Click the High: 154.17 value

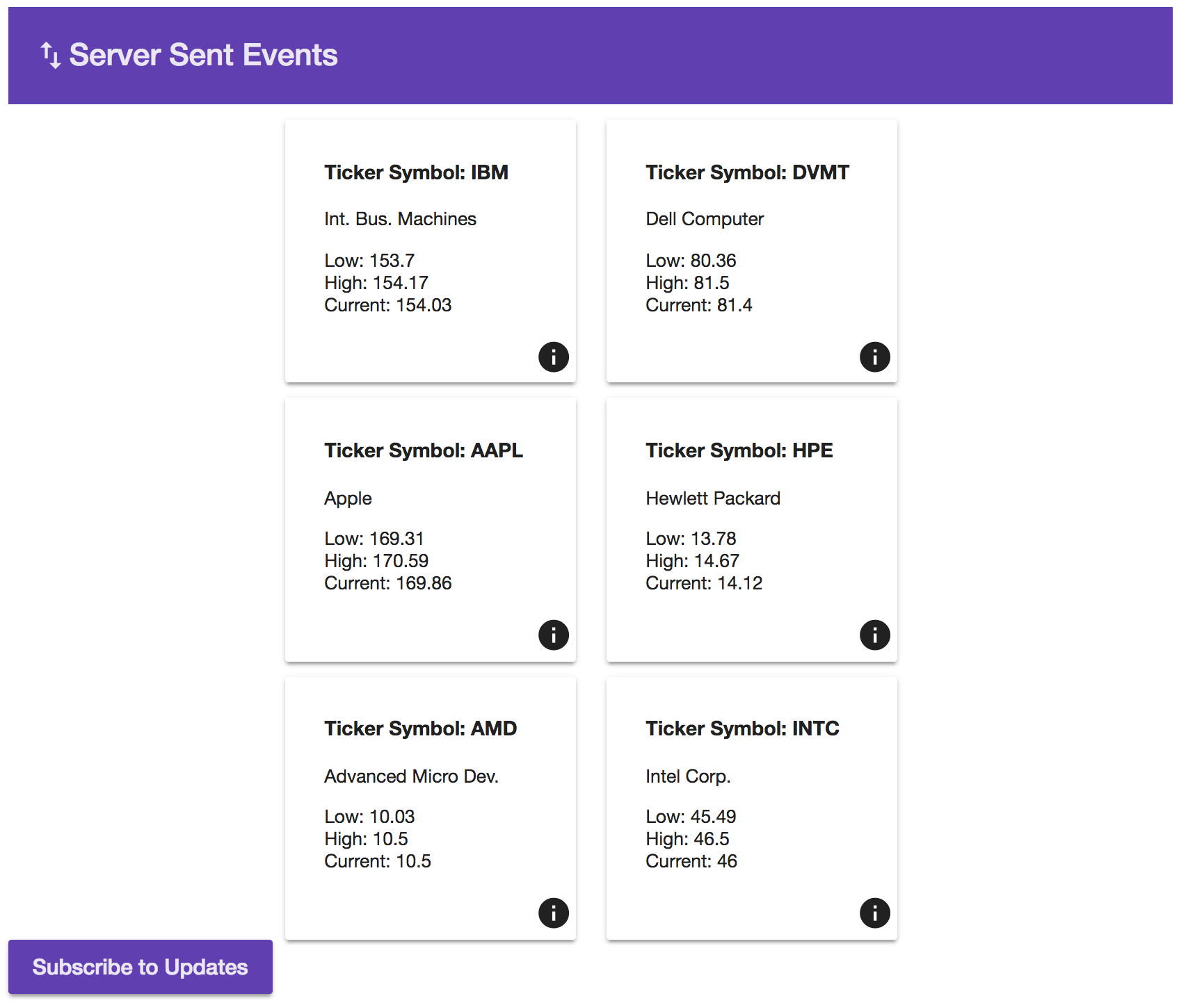[376, 283]
